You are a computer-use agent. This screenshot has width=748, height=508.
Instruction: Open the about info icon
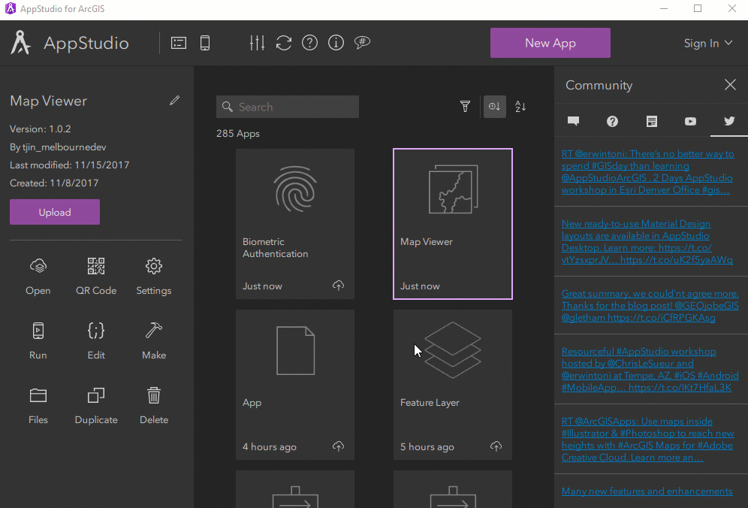336,43
